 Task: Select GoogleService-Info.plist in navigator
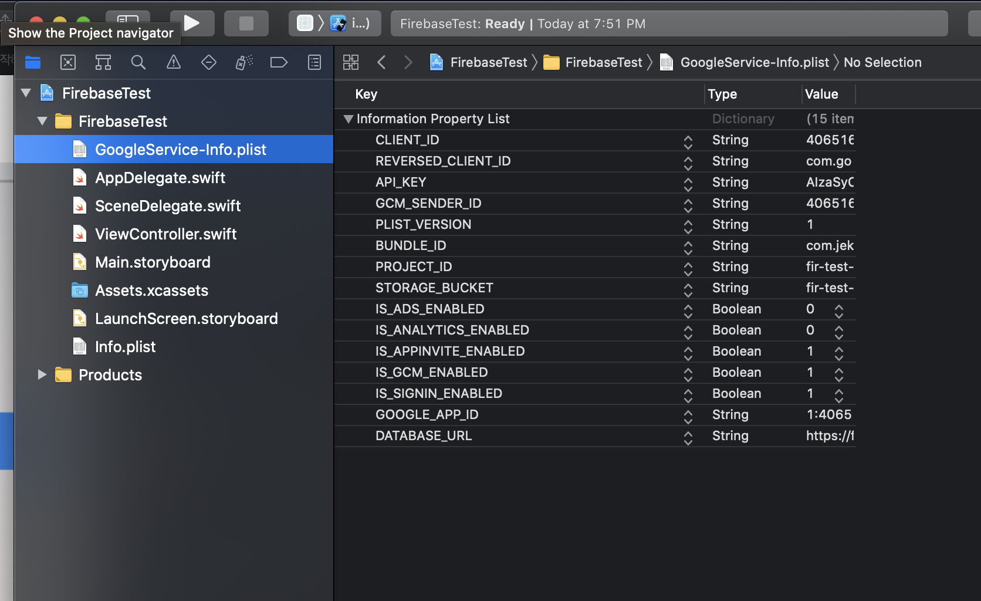coord(174,149)
